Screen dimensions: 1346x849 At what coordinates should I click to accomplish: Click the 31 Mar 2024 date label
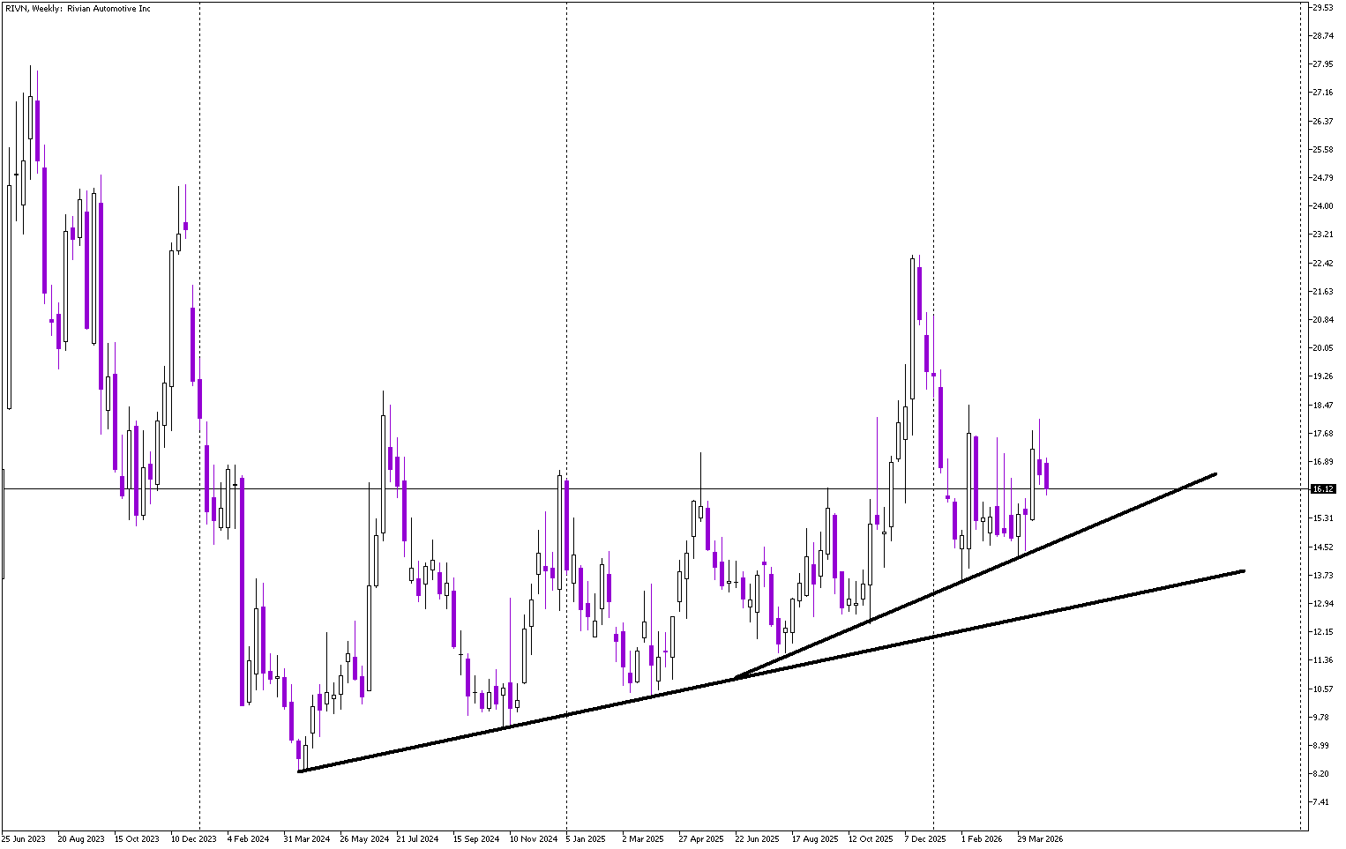click(307, 838)
